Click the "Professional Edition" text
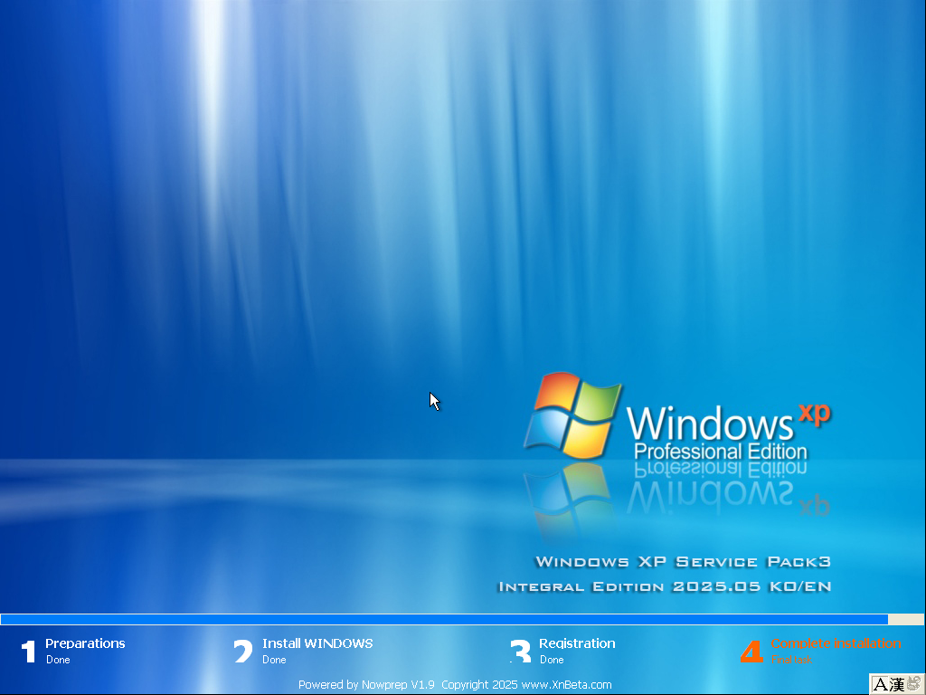This screenshot has width=926, height=695. pyautogui.click(x=721, y=452)
